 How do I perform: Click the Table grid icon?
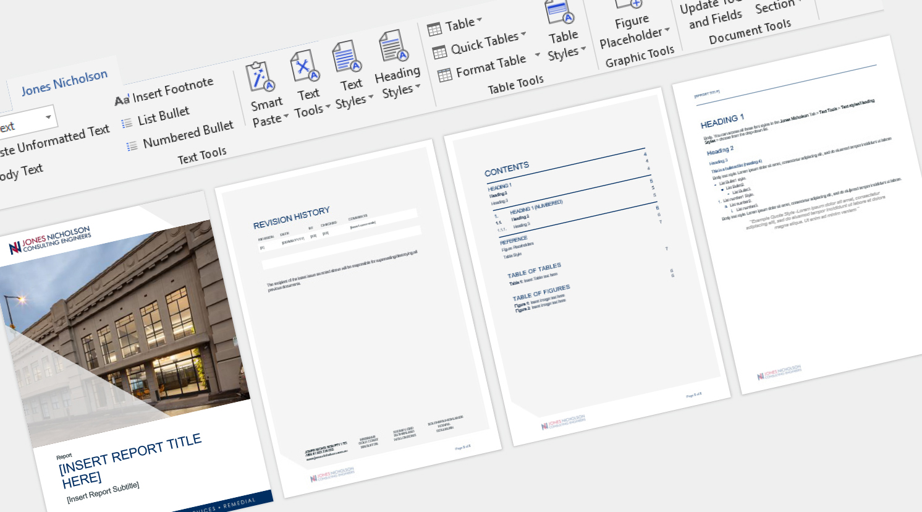pos(434,28)
